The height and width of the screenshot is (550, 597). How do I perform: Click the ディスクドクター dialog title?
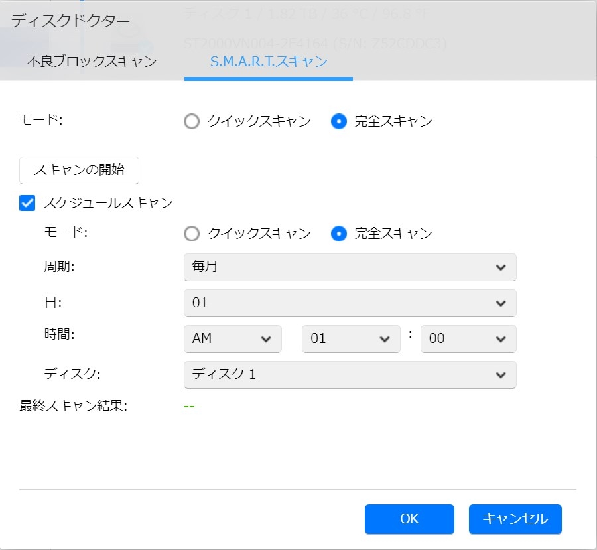[70, 21]
